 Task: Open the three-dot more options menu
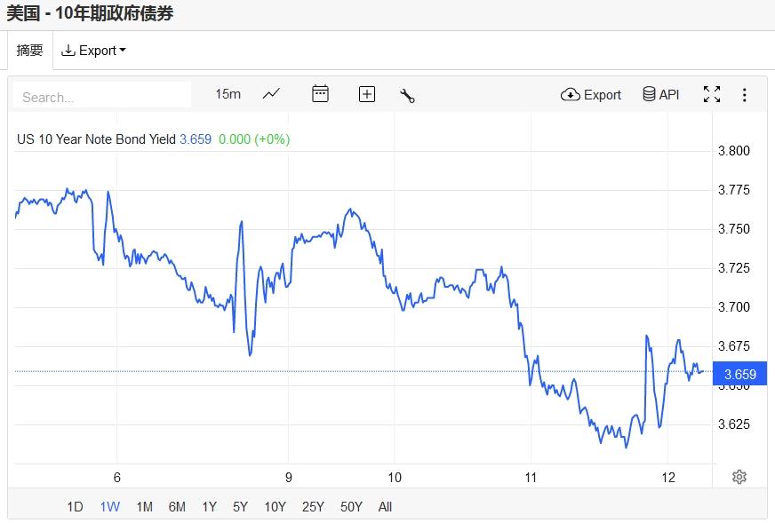tap(744, 95)
